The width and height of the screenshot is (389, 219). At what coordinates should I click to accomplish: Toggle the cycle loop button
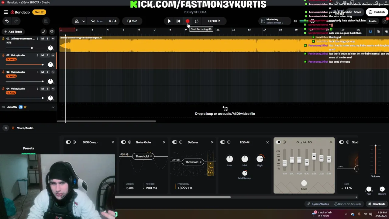197,21
